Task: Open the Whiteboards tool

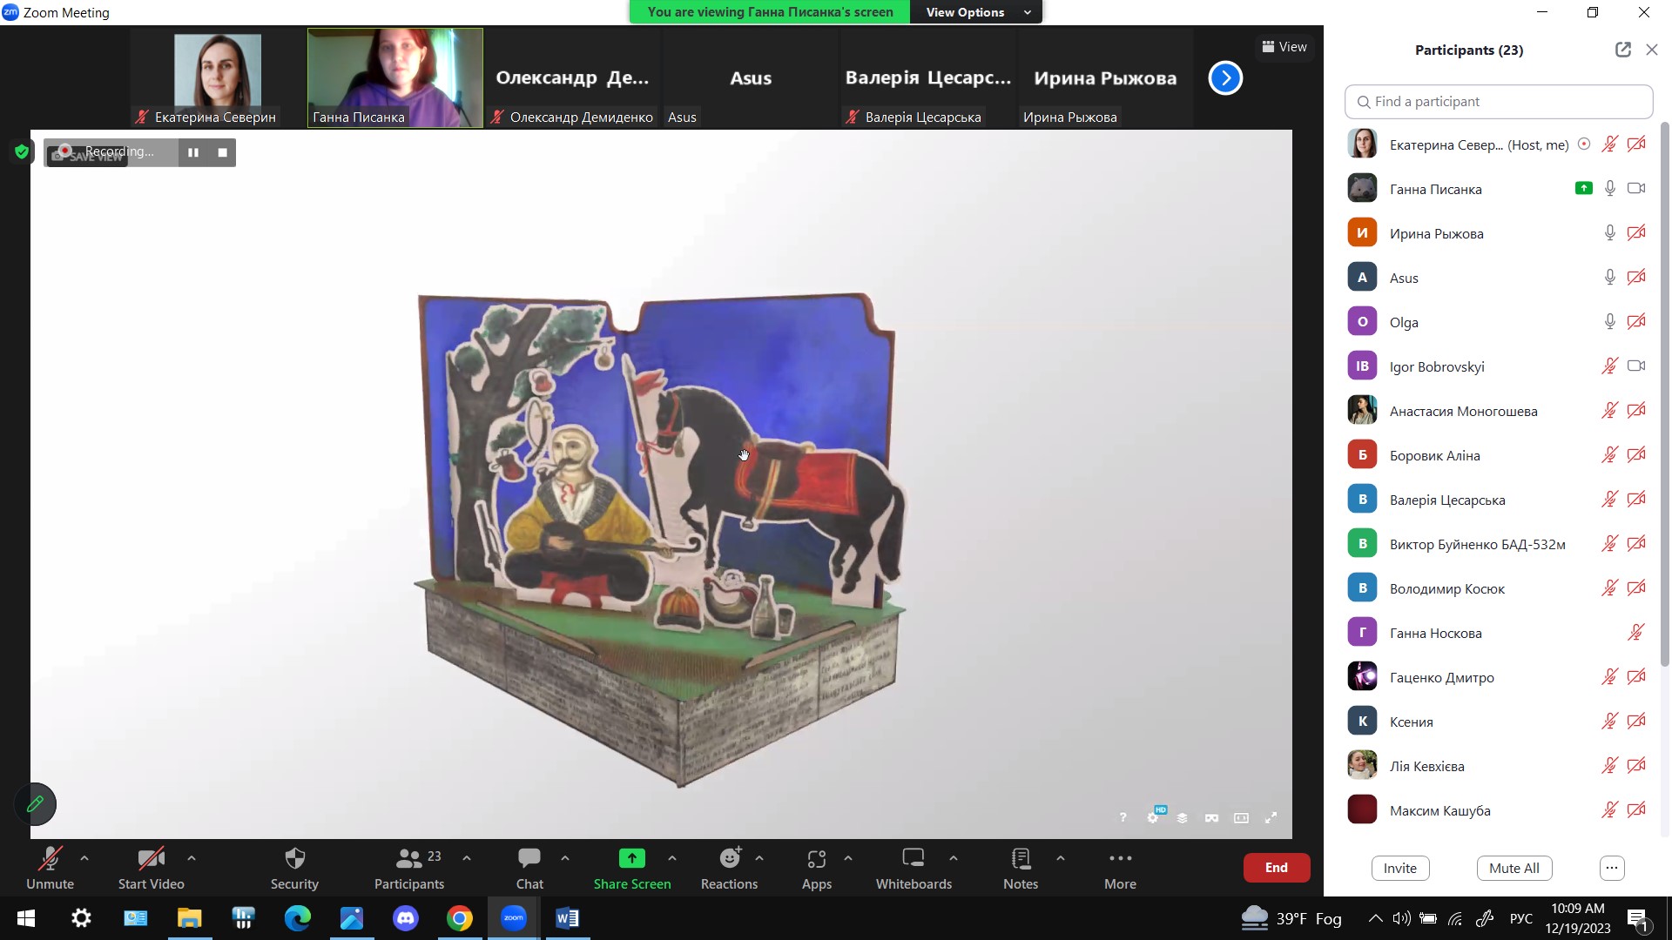Action: pos(913,859)
